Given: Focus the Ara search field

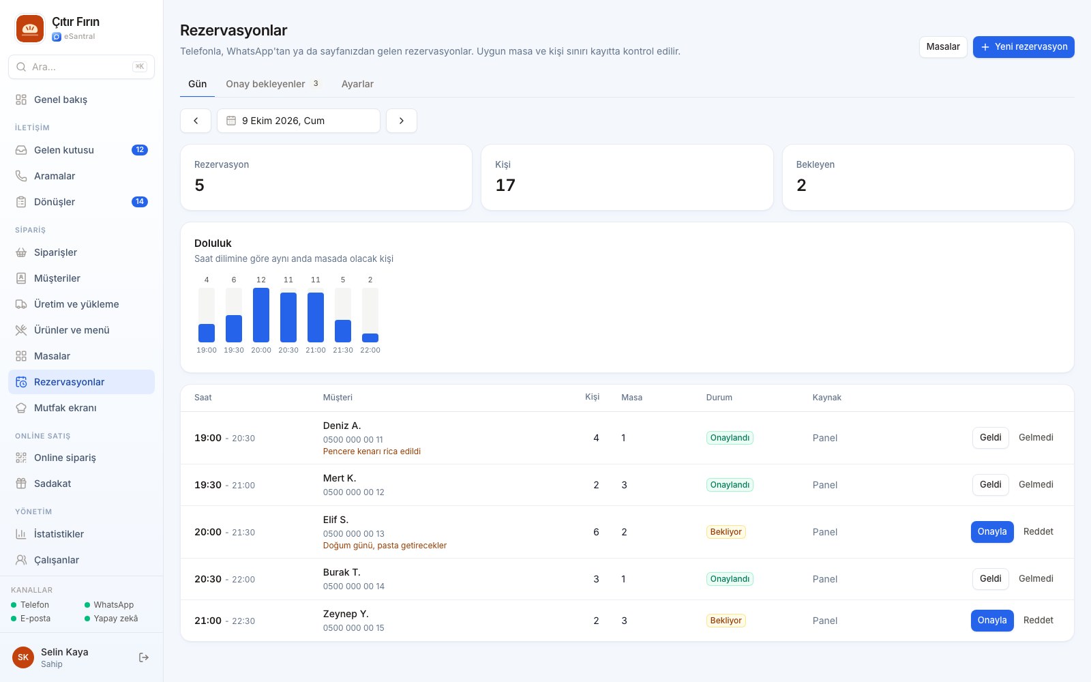Looking at the screenshot, I should click(x=81, y=67).
